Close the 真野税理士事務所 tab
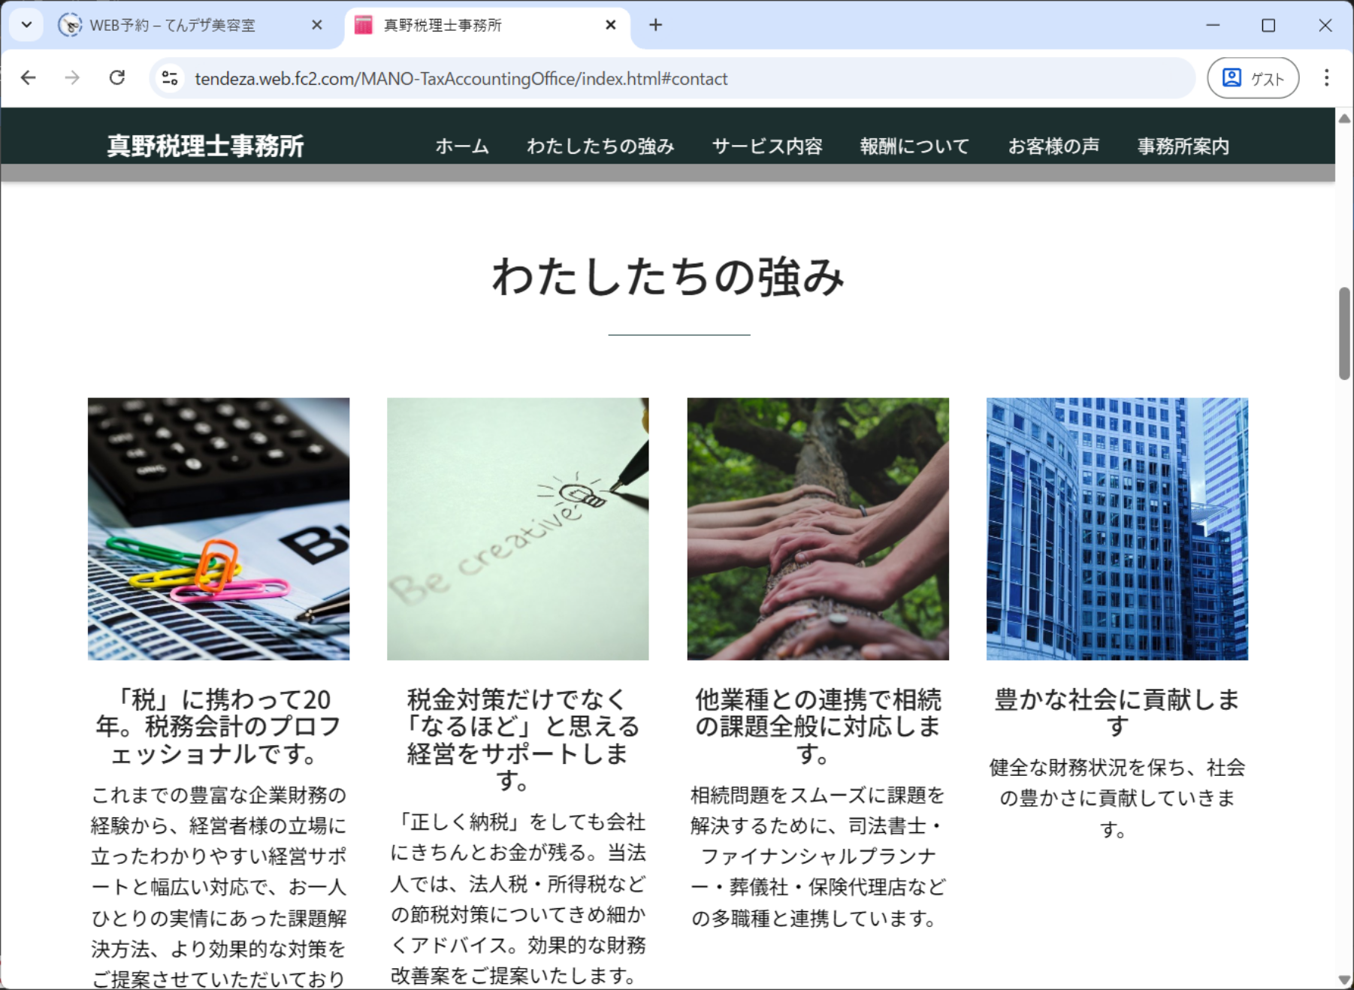Viewport: 1354px width, 990px height. [611, 25]
